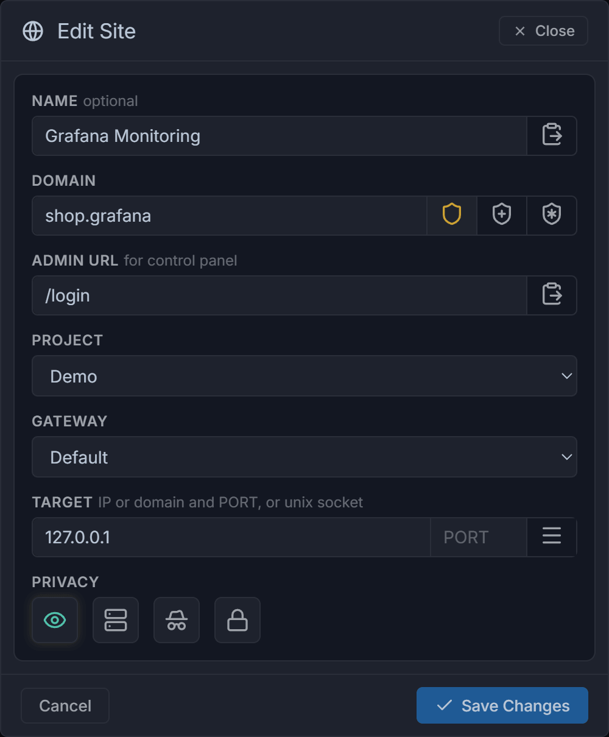Image resolution: width=609 pixels, height=737 pixels.
Task: Open the hamburger menu next to PORT
Action: [552, 537]
